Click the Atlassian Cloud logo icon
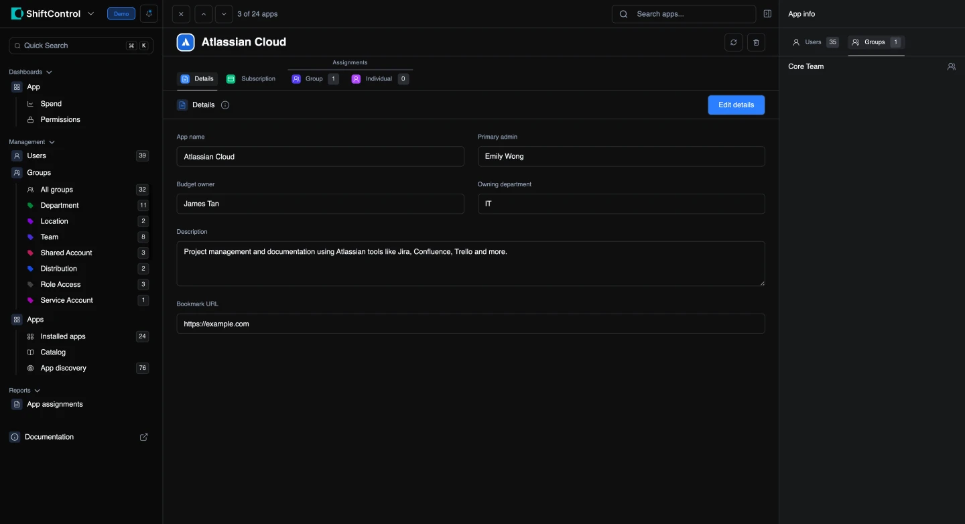This screenshot has height=524, width=965. [186, 42]
